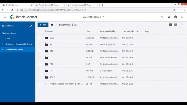187x105 pixels.
Task: Close the first Trimble Connect tab
Action: click(x=32, y=5)
